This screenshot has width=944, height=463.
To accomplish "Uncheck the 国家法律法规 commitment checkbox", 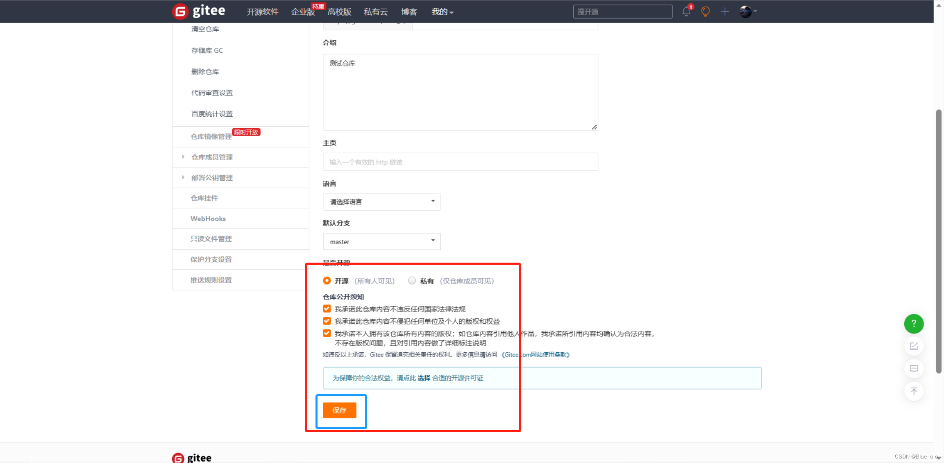I will (327, 309).
